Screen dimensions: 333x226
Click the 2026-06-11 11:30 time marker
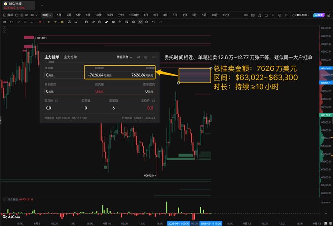tap(211, 223)
